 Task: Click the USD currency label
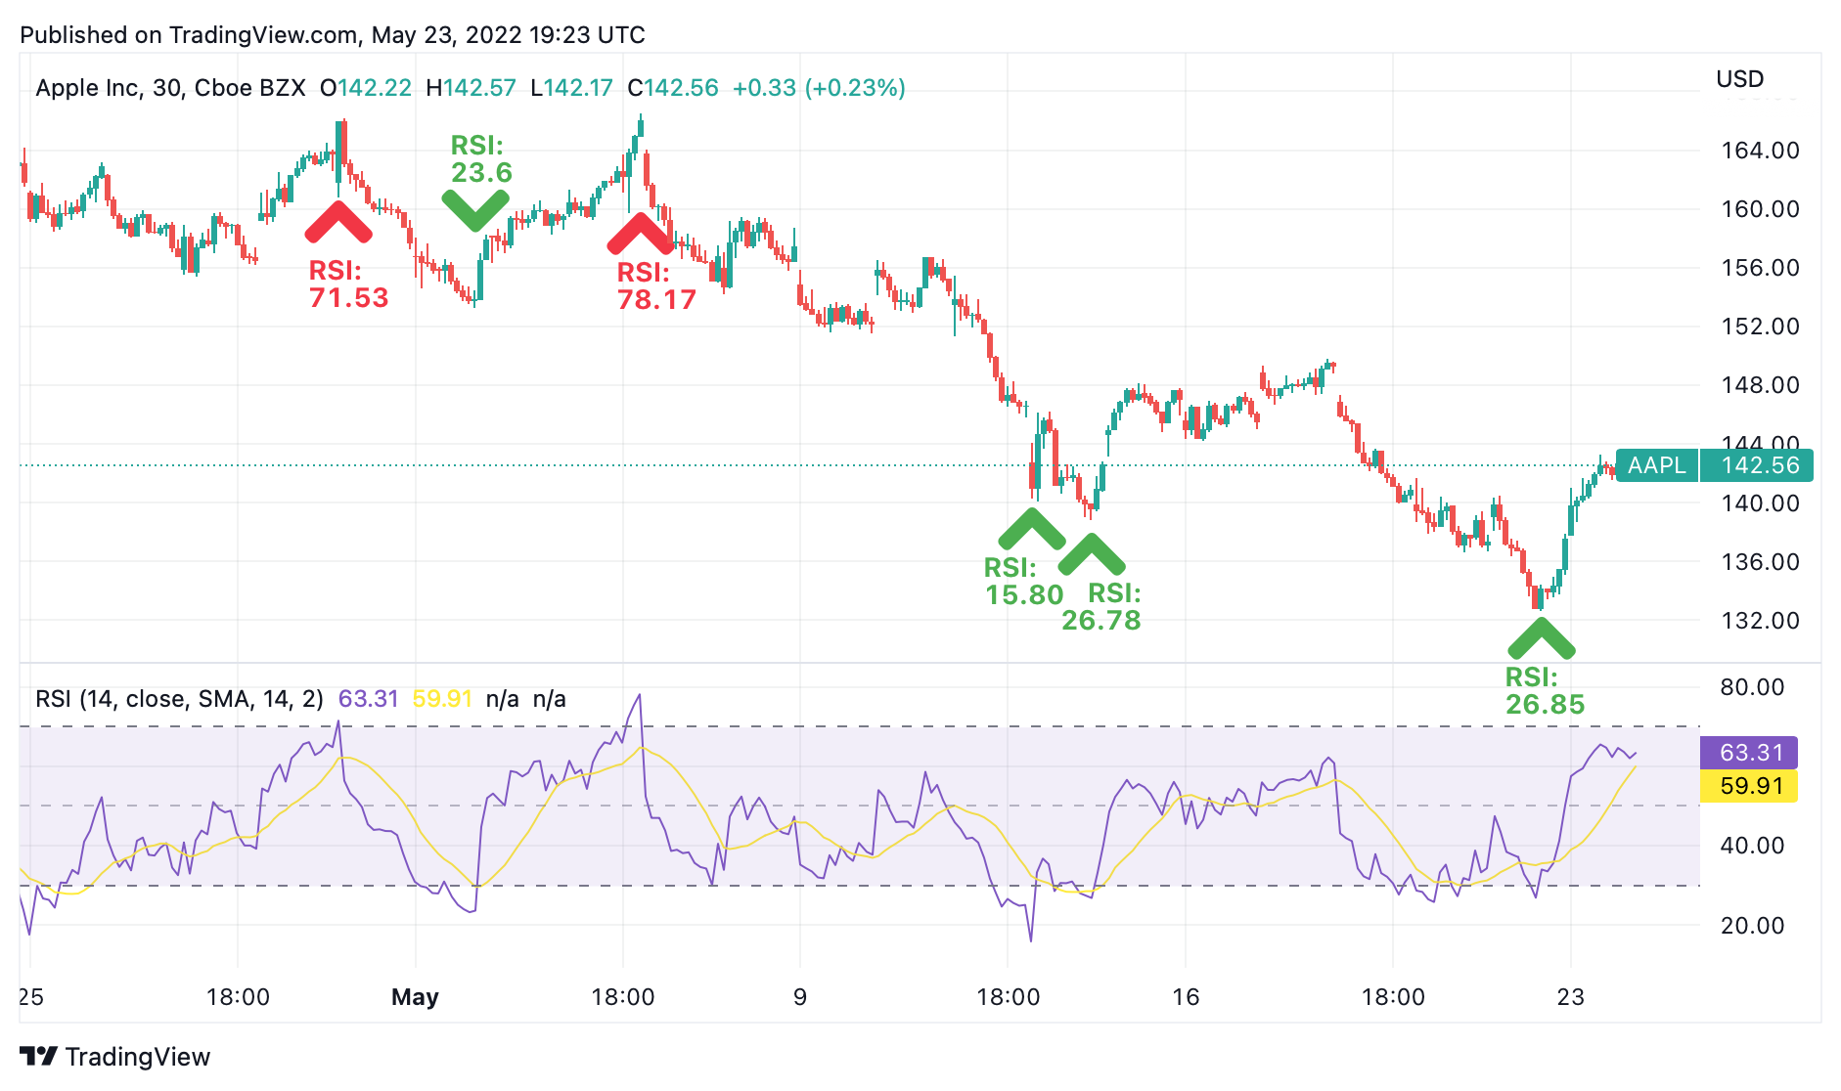pyautogui.click(x=1740, y=79)
